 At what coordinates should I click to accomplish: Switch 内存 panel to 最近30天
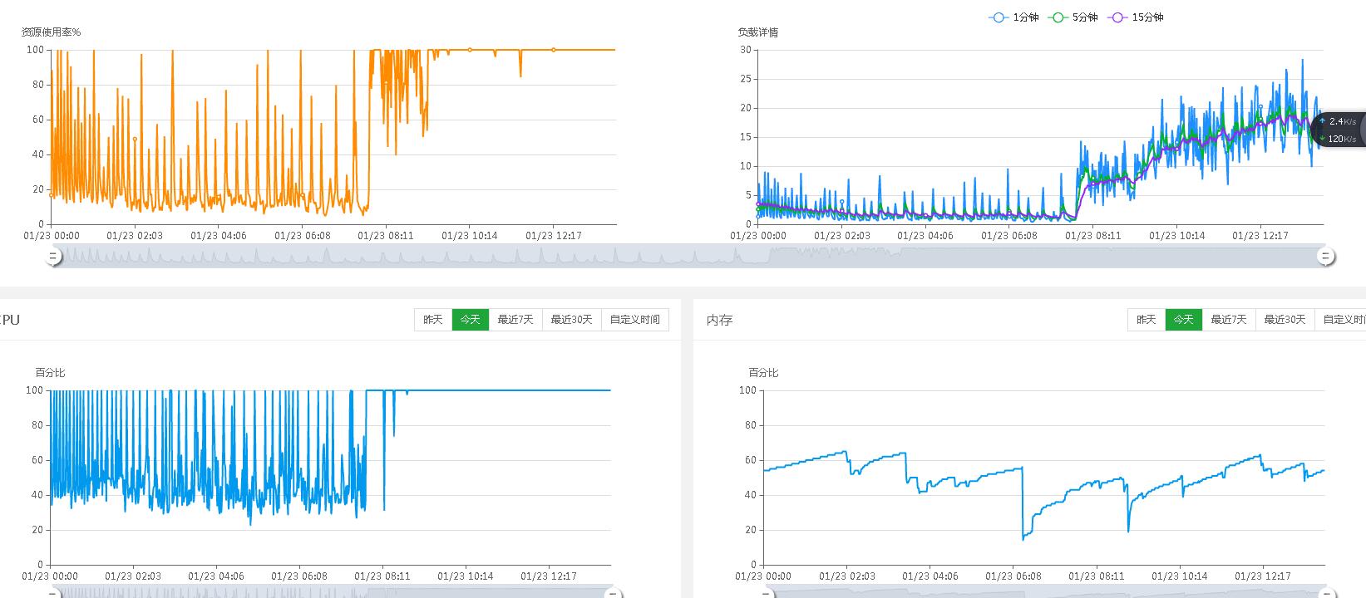[x=1285, y=320]
